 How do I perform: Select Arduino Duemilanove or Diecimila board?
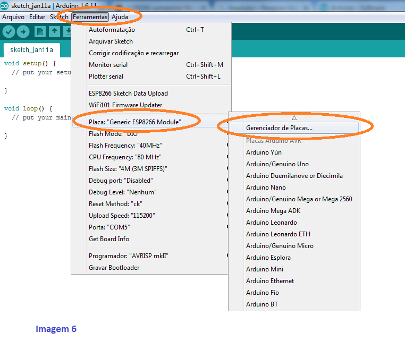point(294,176)
